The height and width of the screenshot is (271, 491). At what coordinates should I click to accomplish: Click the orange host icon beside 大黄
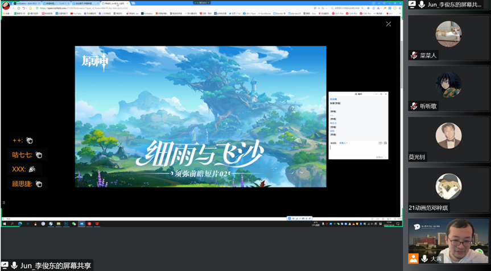coord(414,259)
